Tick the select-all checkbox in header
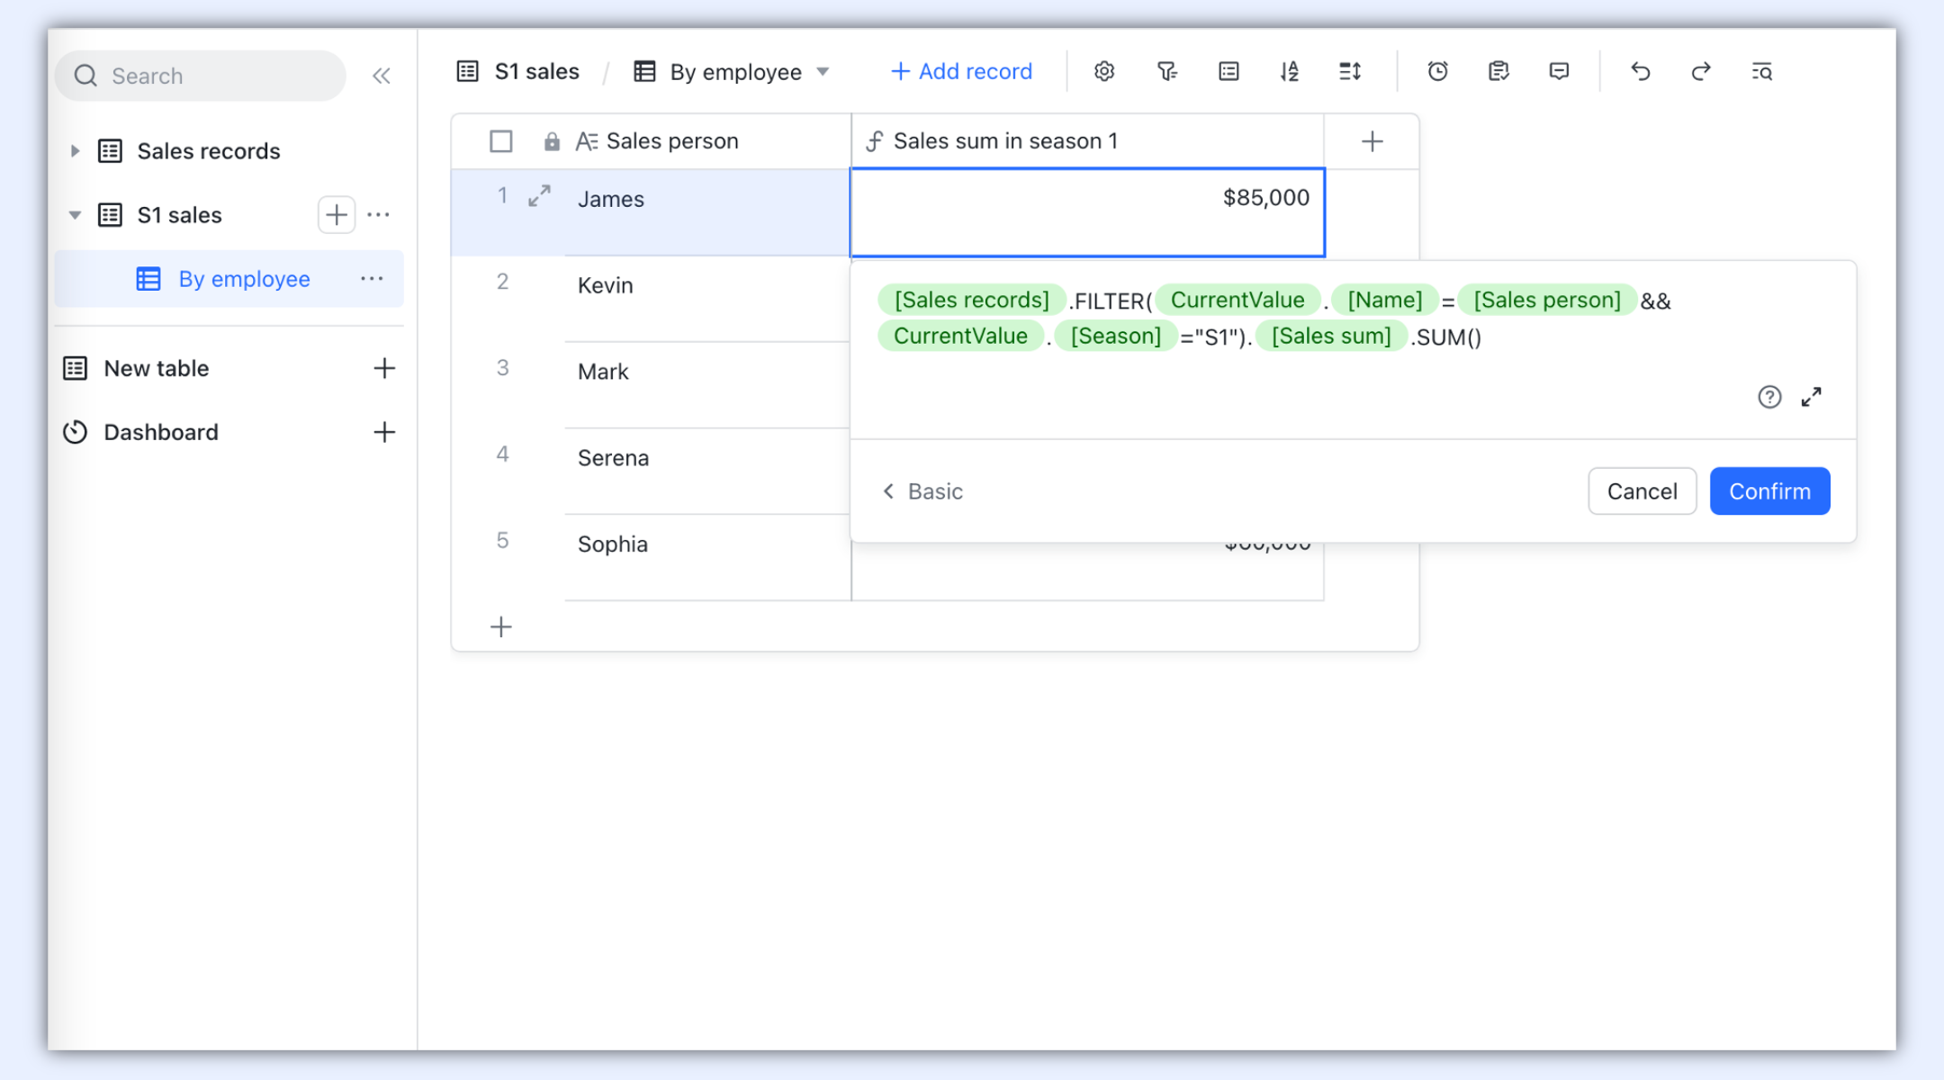This screenshot has width=1944, height=1080. (501, 141)
